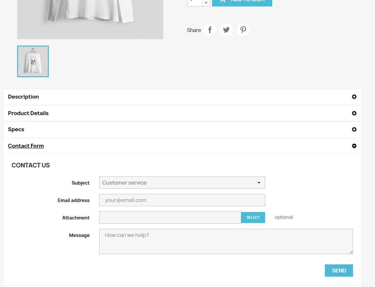This screenshot has width=375, height=287.
Task: Click the cart icon in Add to Cart
Action: click(222, 1)
